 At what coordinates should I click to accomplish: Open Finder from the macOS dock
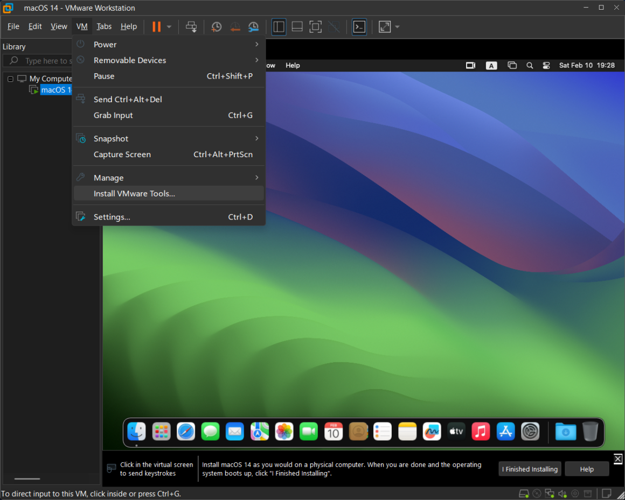(x=136, y=432)
